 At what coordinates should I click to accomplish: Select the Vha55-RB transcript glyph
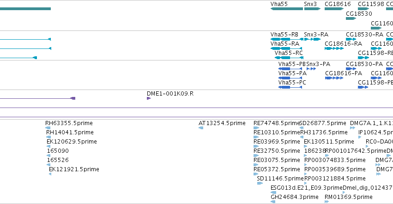coord(287,39)
